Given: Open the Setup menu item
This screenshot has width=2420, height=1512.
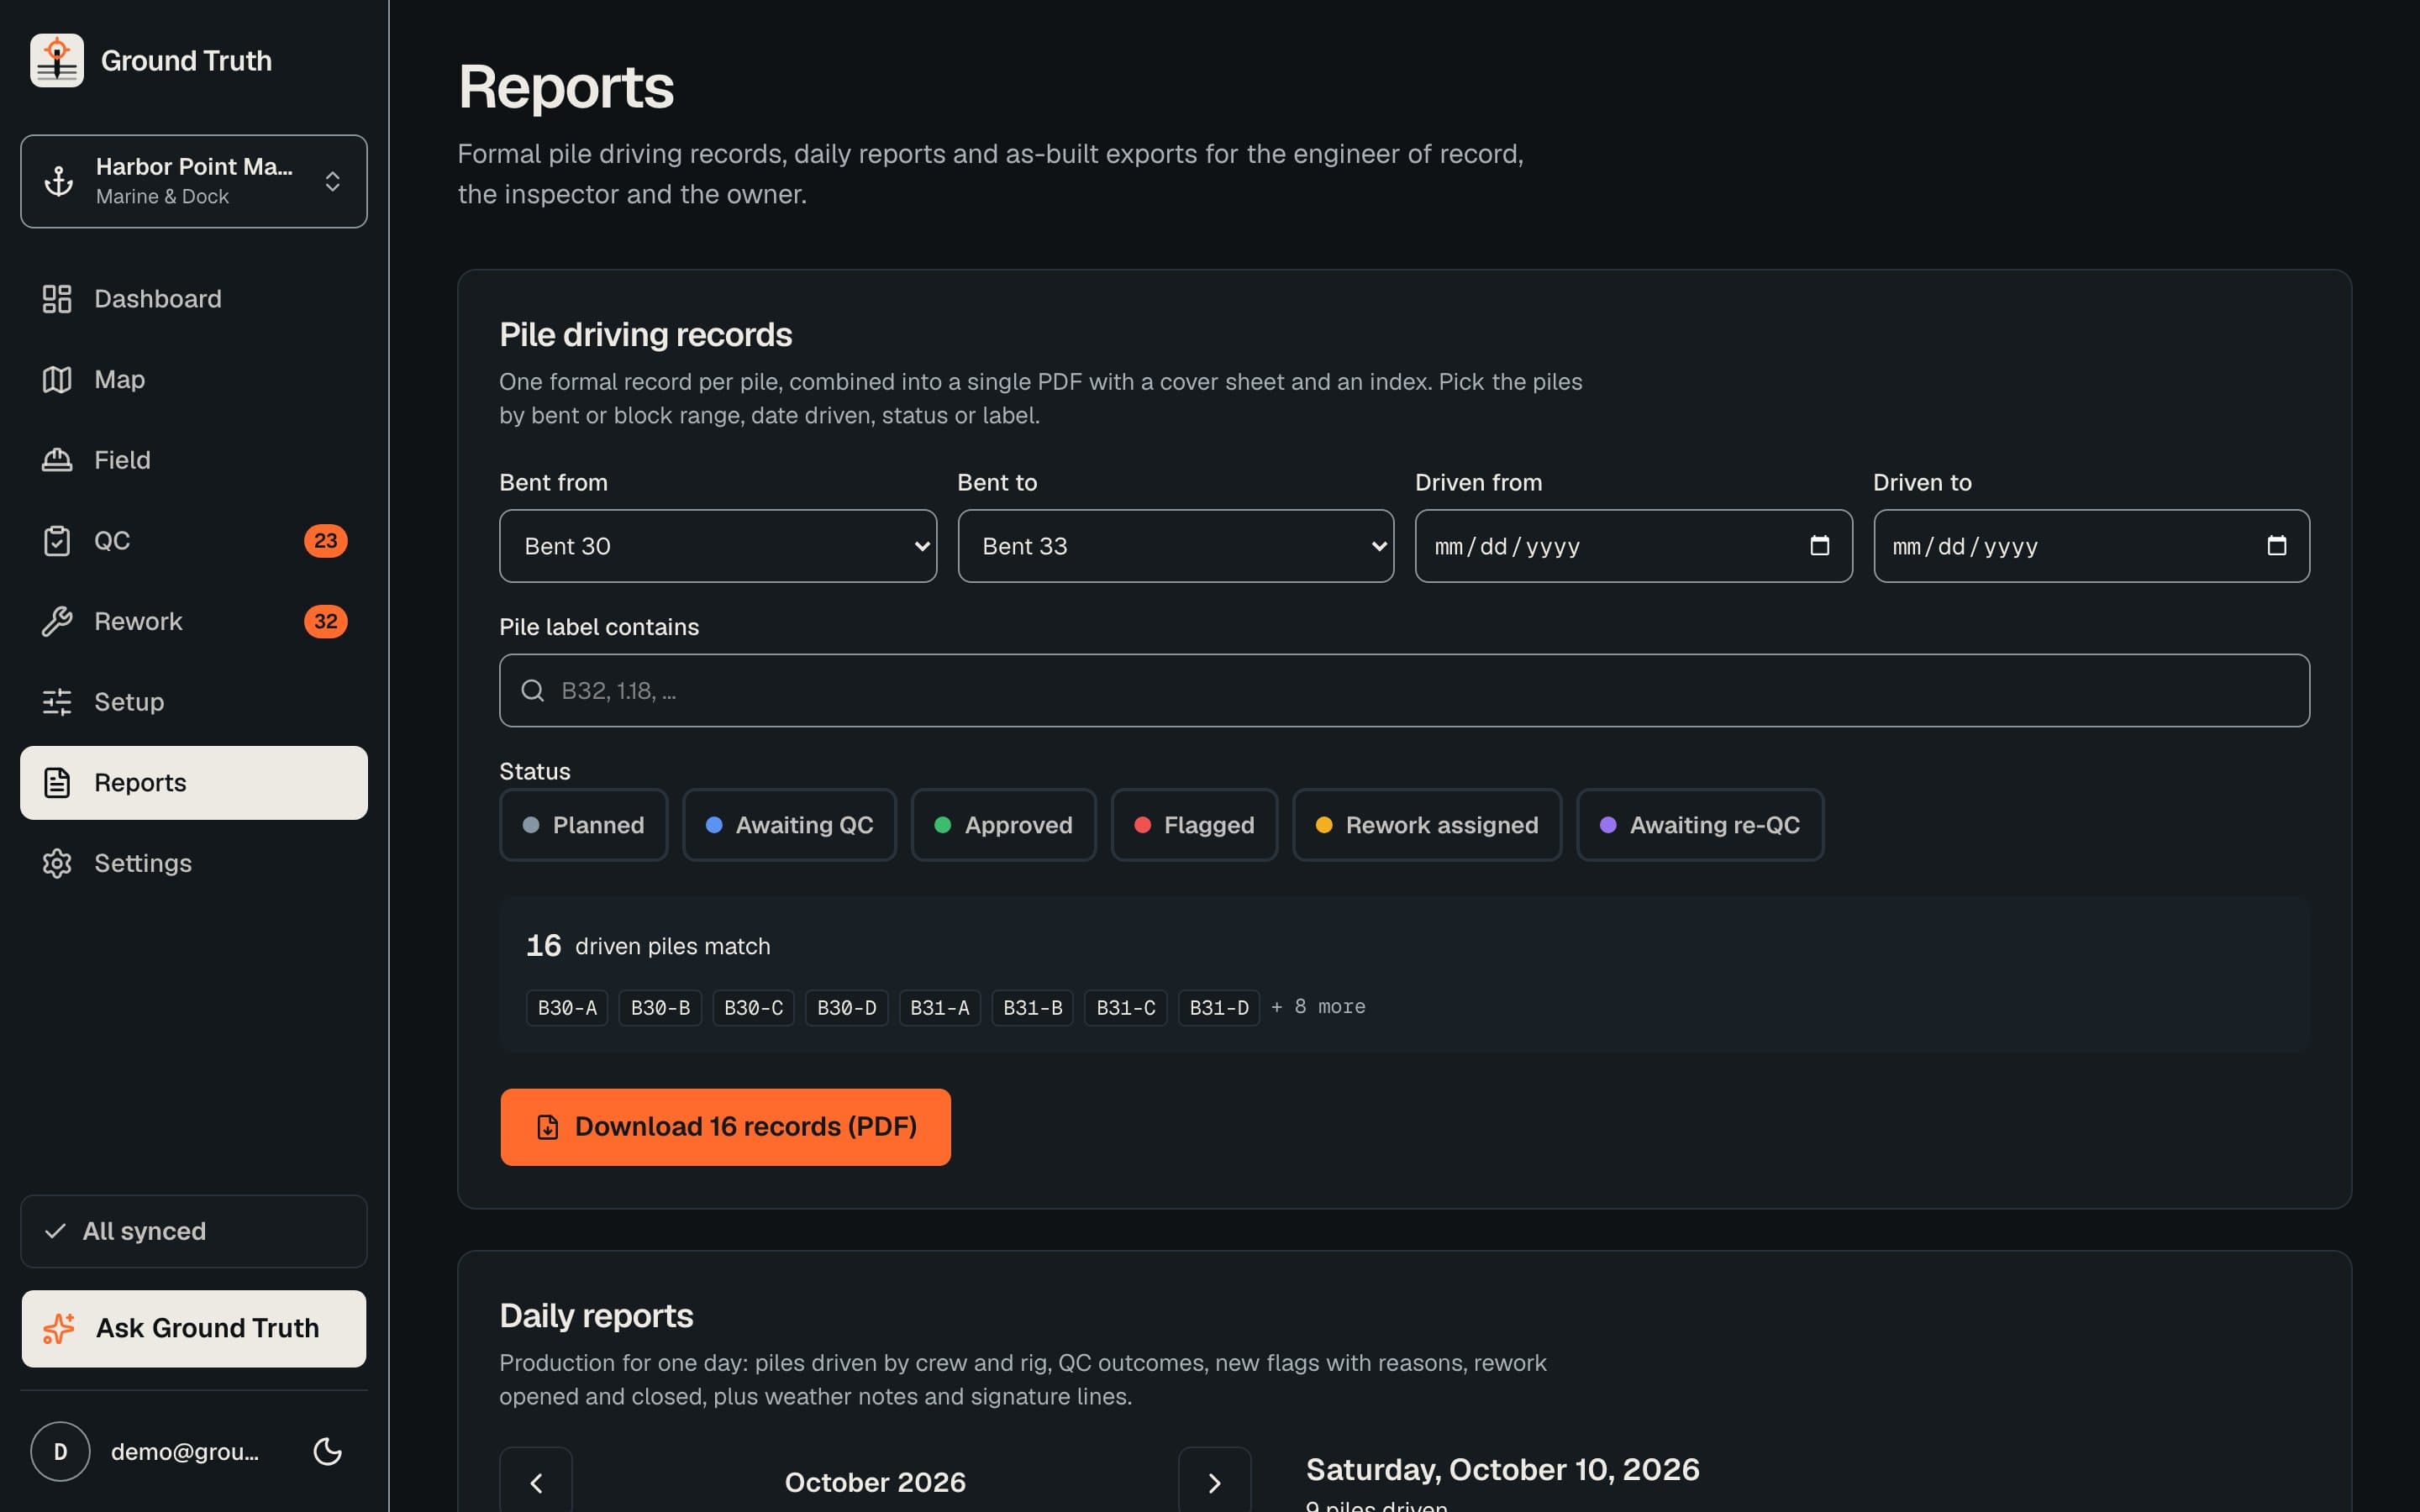Looking at the screenshot, I should 194,702.
